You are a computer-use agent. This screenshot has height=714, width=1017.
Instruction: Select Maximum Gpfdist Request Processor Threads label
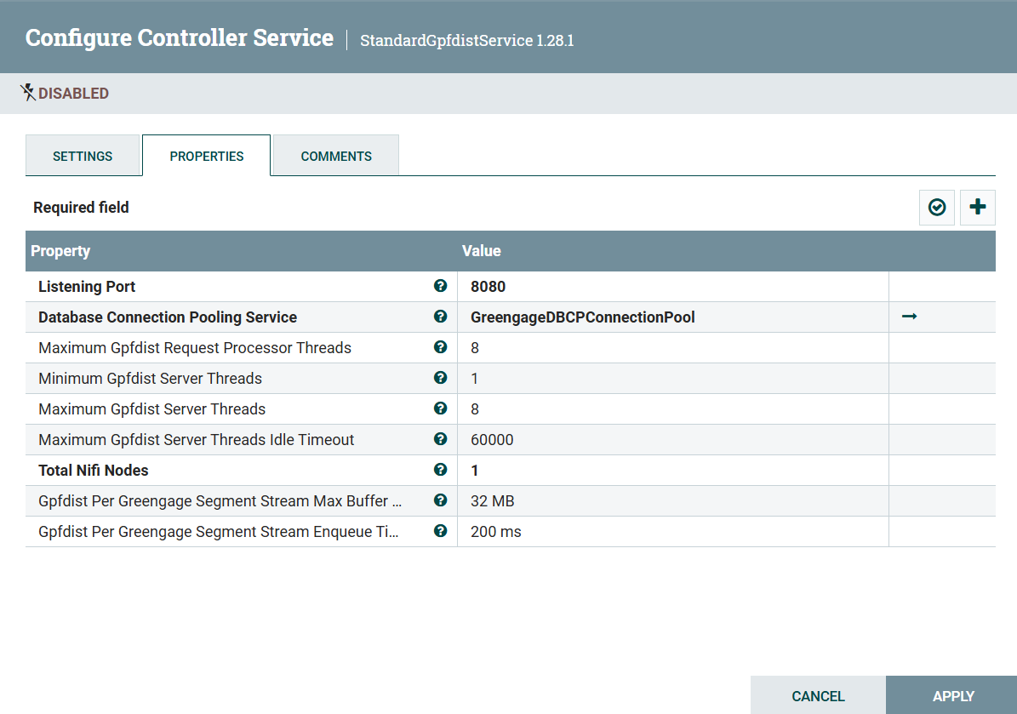click(195, 347)
